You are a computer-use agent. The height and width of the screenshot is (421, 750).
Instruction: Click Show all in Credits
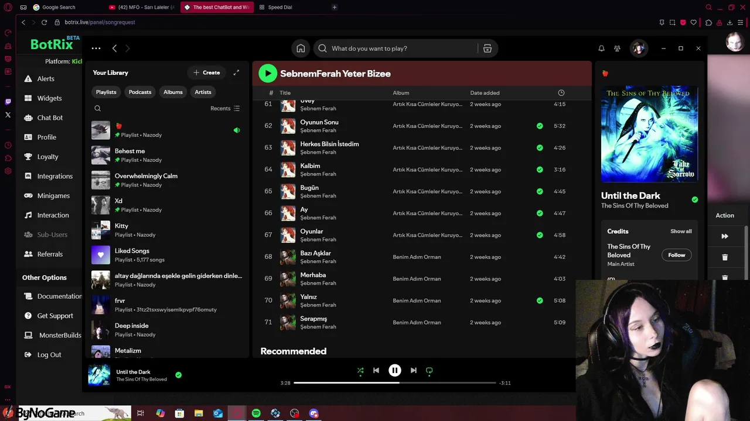click(681, 231)
